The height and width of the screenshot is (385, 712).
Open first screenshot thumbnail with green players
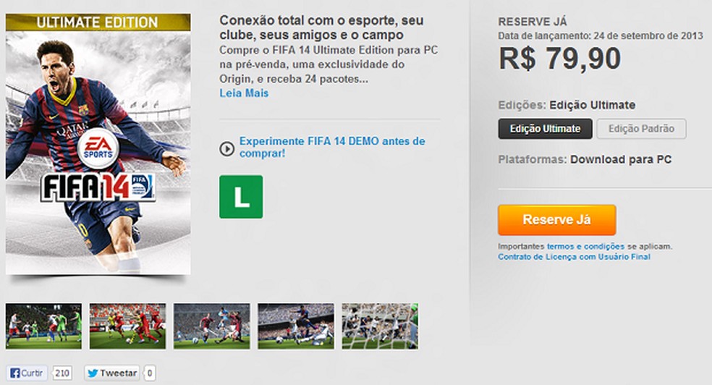pos(43,326)
